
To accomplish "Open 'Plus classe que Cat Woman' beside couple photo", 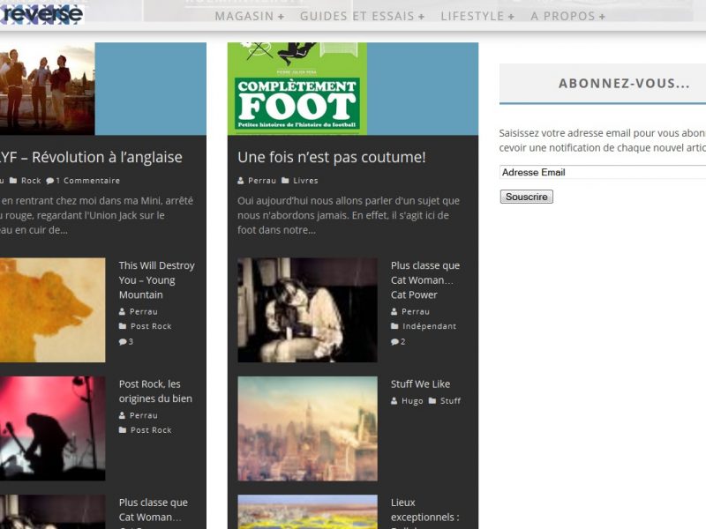I will click(x=424, y=279).
